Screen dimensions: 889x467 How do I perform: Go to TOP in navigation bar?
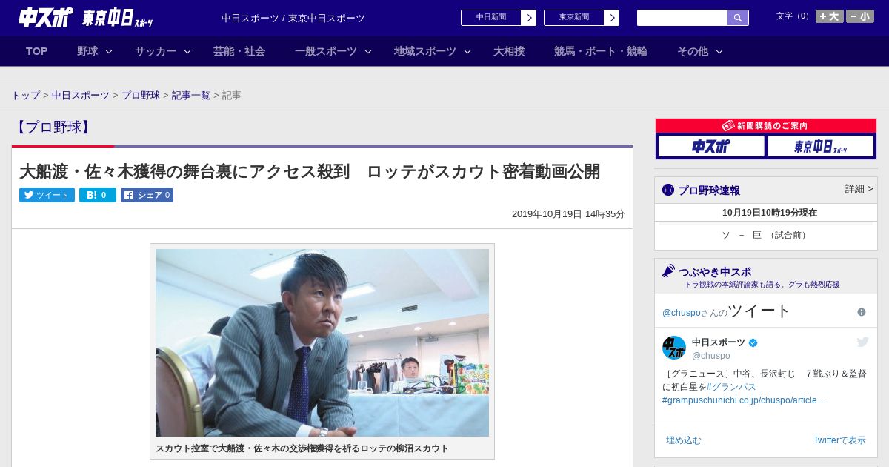[37, 51]
